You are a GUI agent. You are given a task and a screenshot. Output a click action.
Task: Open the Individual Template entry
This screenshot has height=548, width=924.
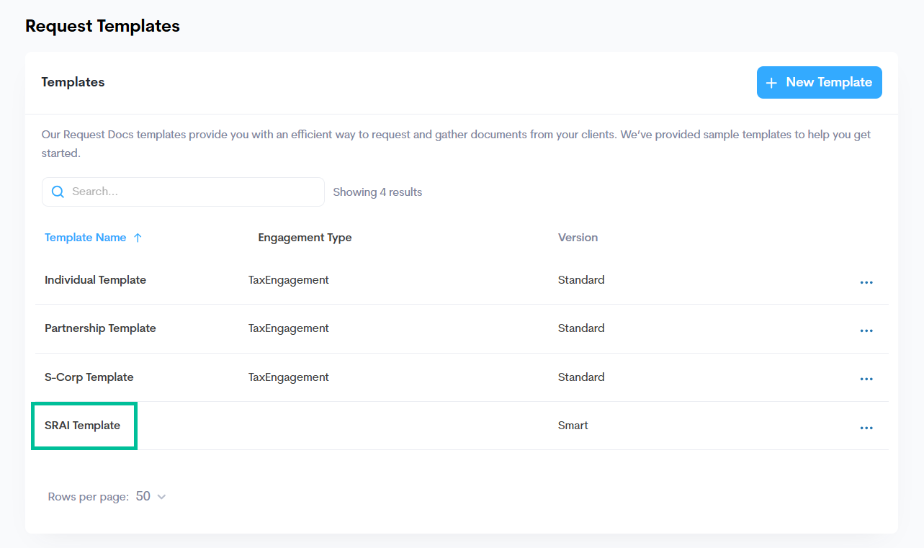click(x=95, y=280)
